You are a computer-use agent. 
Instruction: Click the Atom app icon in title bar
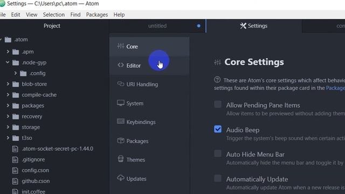coord(2,4)
